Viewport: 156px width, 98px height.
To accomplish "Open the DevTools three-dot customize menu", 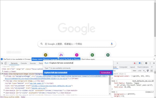I will (150, 63).
